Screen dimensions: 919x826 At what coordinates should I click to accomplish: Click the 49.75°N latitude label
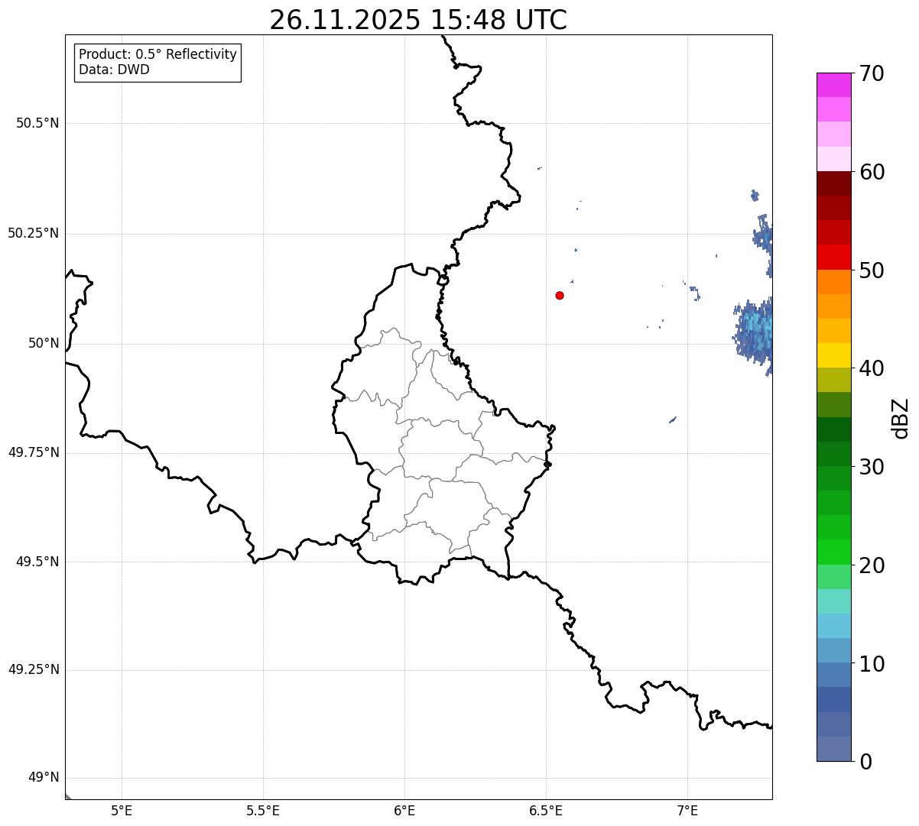coord(33,452)
